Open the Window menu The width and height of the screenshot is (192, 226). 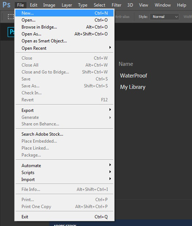coord(163,5)
